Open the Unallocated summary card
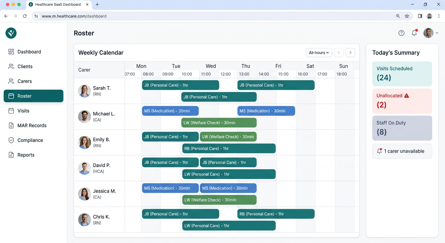Image resolution: width=445 pixels, height=243 pixels. coord(402,101)
